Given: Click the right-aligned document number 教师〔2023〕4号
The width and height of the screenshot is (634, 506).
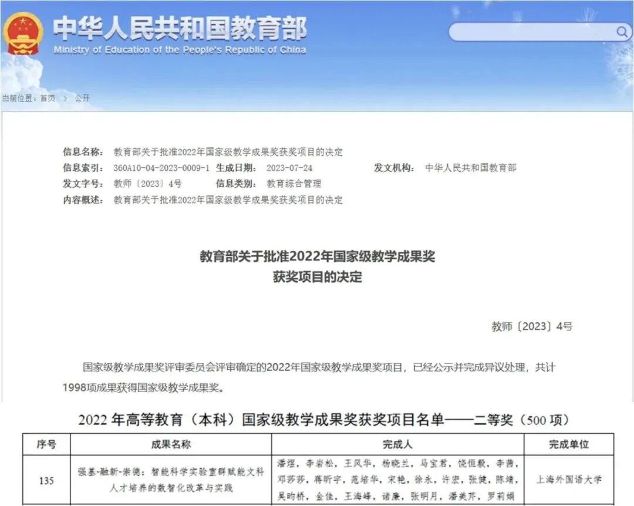Looking at the screenshot, I should 532,326.
